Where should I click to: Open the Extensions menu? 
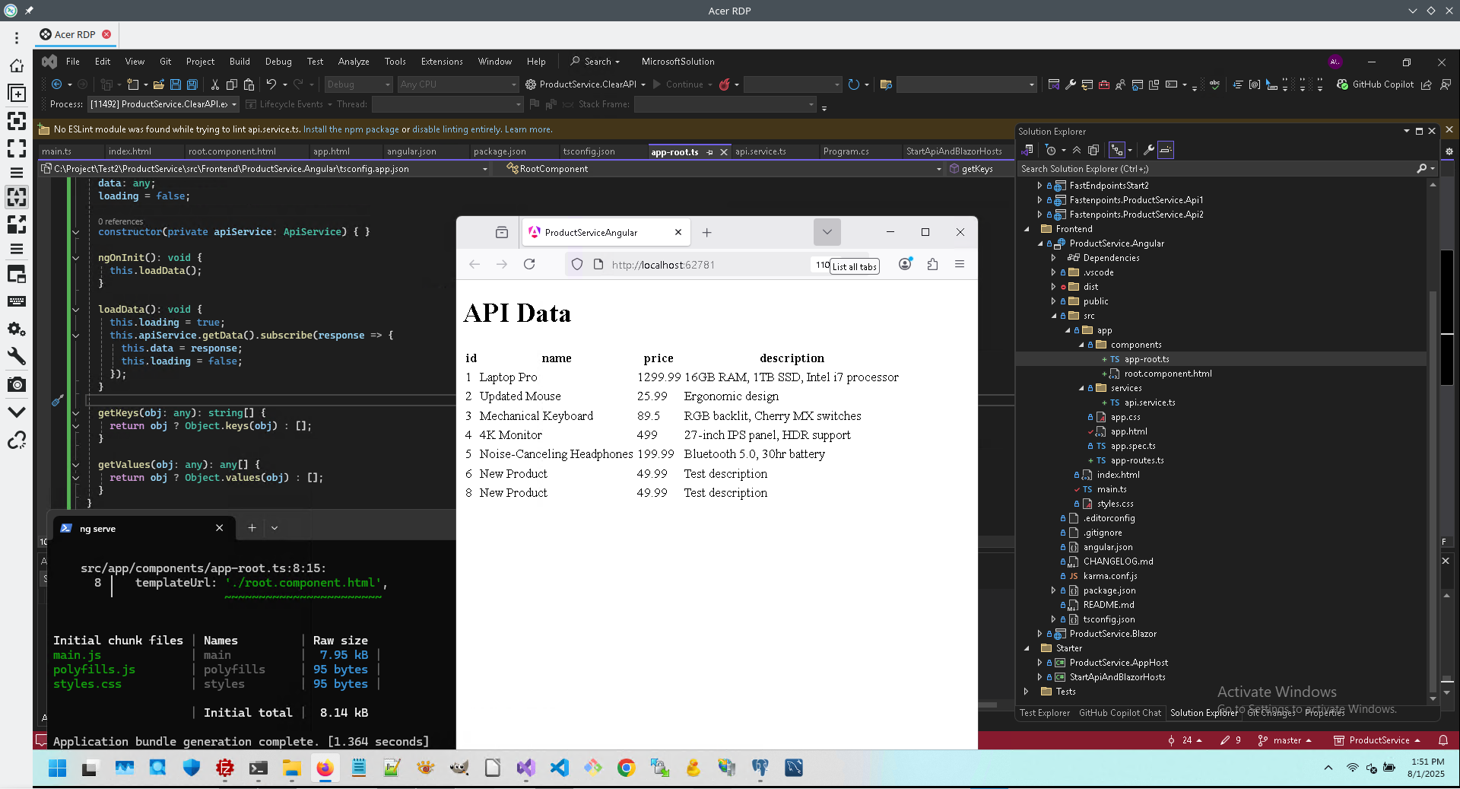(x=442, y=62)
